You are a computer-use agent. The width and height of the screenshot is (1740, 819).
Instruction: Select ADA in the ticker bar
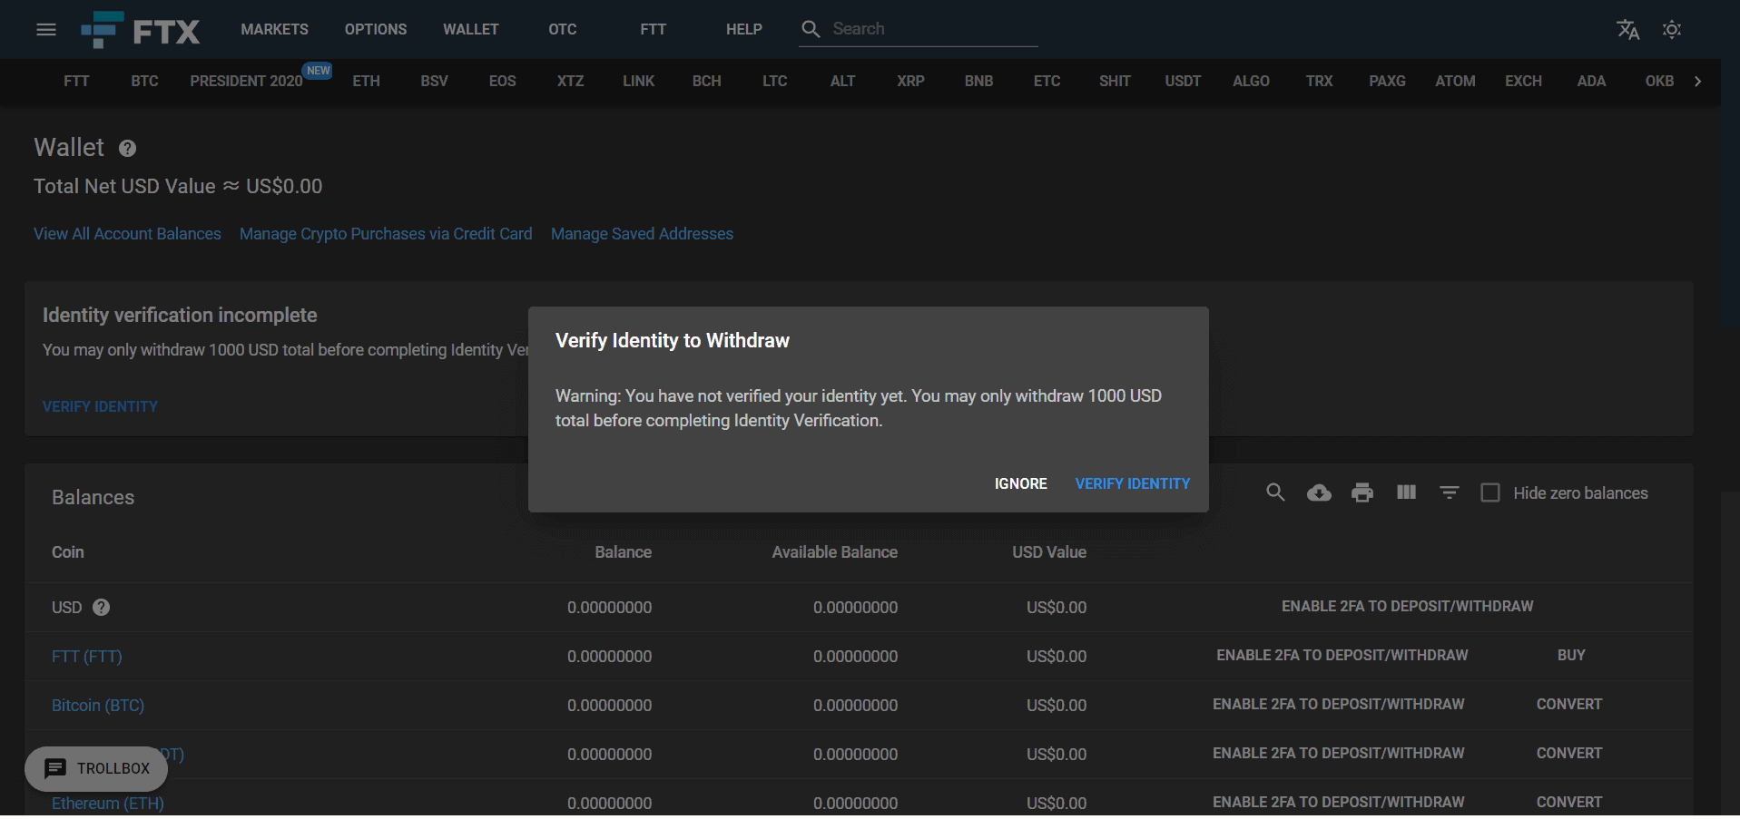[1591, 82]
